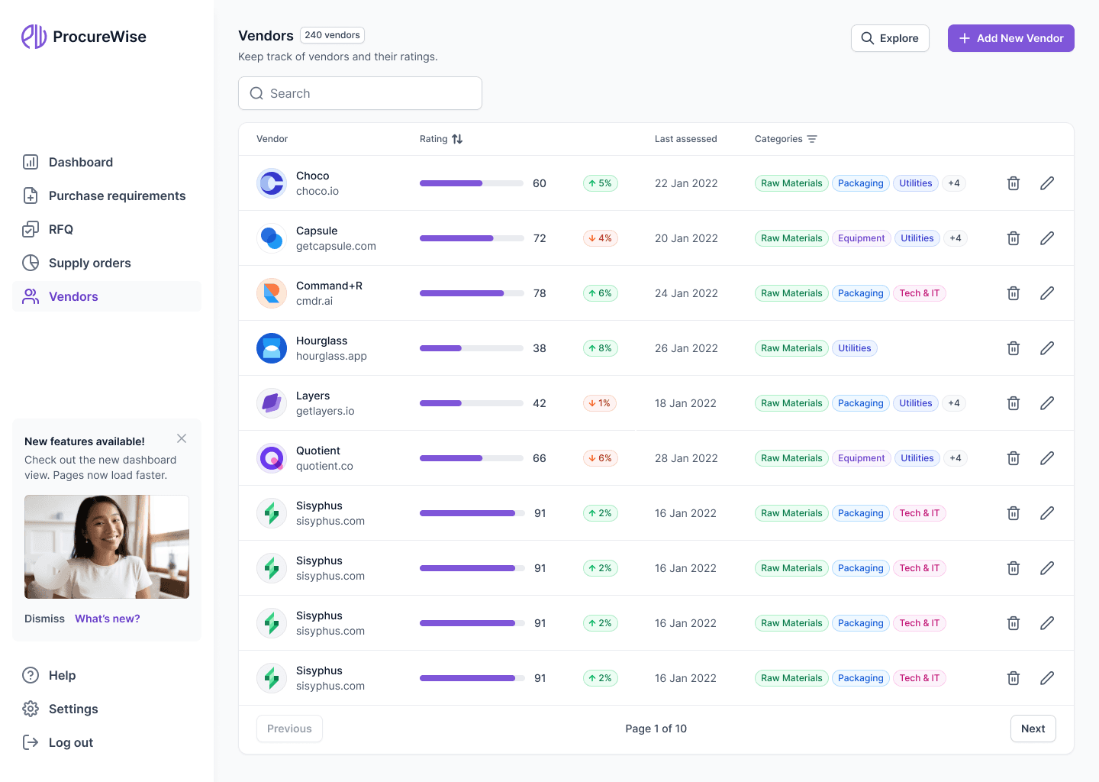The height and width of the screenshot is (782, 1099).
Task: Click the 4% down badge for Capsule
Action: point(601,238)
